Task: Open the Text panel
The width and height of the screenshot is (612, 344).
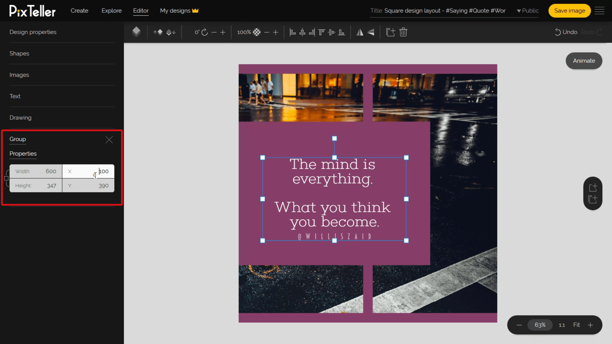Action: point(15,96)
